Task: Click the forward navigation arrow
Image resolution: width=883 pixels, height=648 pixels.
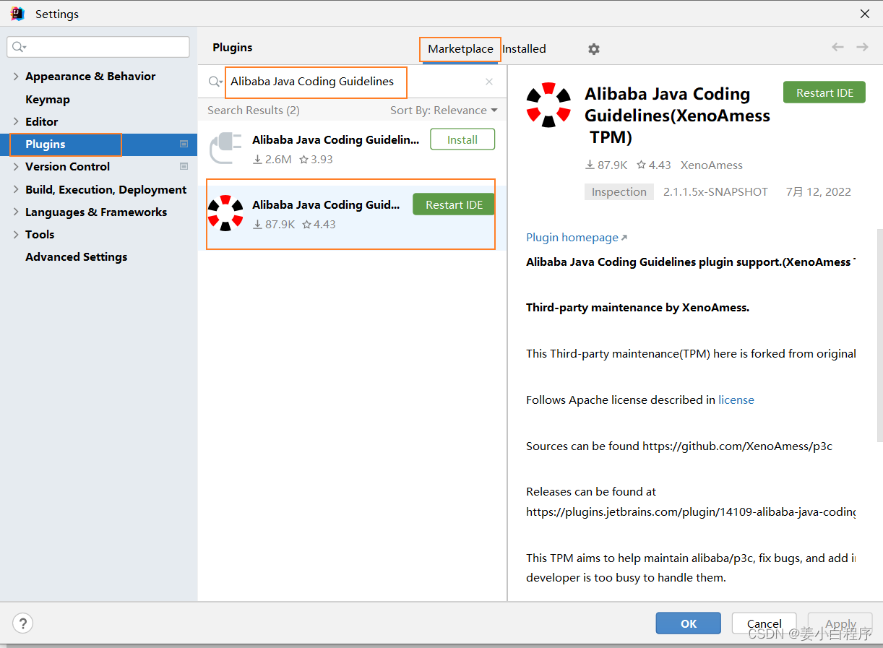Action: (x=862, y=47)
